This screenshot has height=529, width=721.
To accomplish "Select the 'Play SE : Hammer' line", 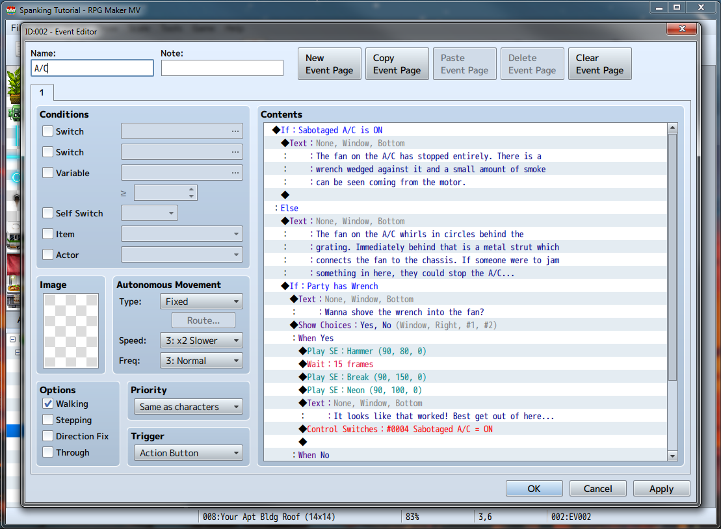I will pyautogui.click(x=465, y=351).
